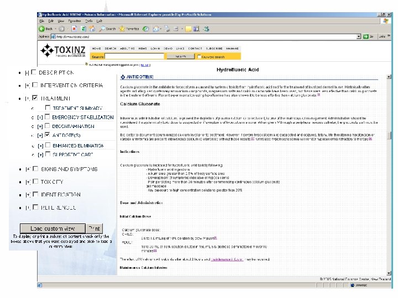
Task: Click the content scrollbar down arrow
Action: tap(389, 273)
